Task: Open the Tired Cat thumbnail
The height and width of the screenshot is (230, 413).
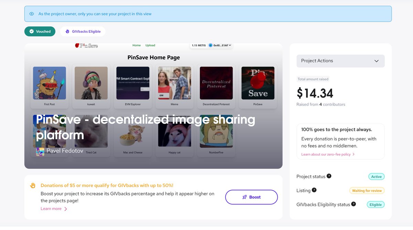Action: coord(91,131)
